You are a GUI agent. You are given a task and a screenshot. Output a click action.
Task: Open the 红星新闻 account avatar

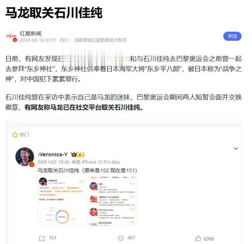tap(11, 37)
